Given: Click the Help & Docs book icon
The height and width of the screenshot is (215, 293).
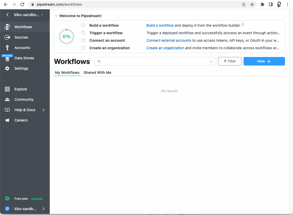Looking at the screenshot, I should tap(7, 110).
